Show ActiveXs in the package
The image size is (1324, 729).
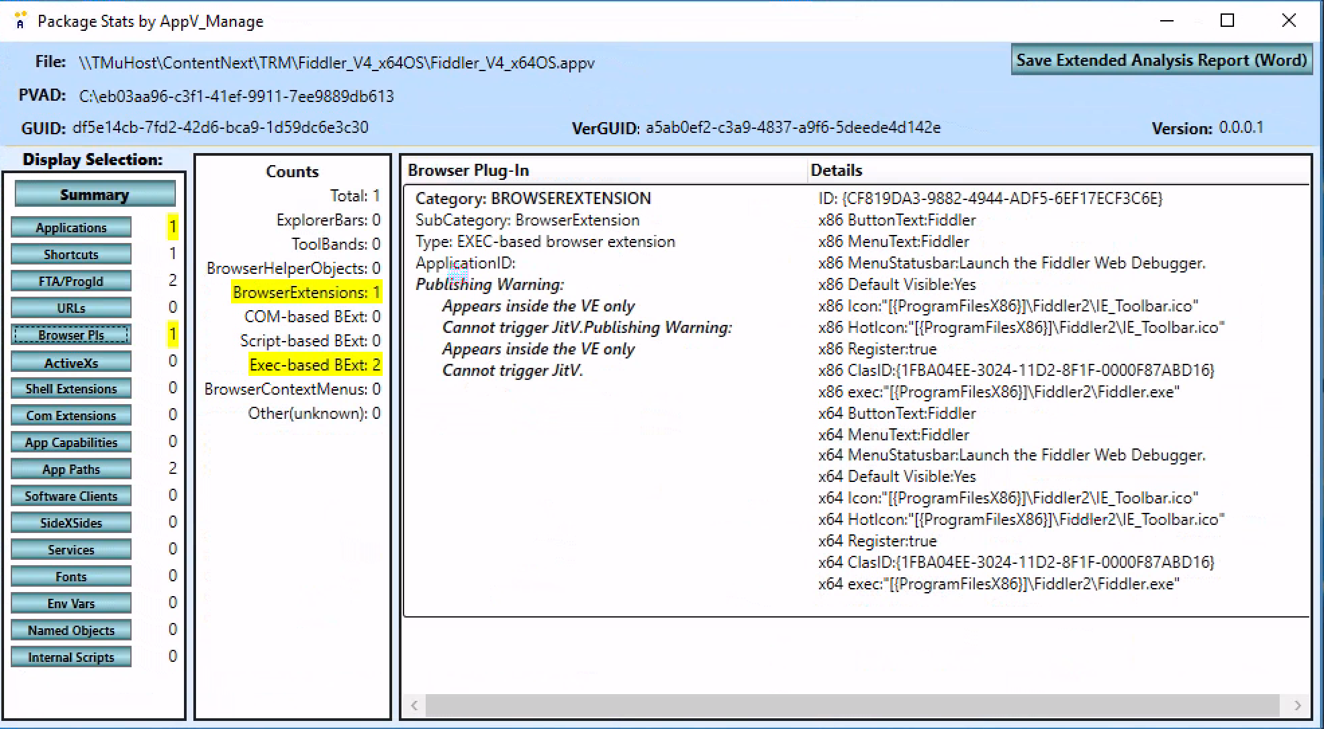pyautogui.click(x=71, y=363)
